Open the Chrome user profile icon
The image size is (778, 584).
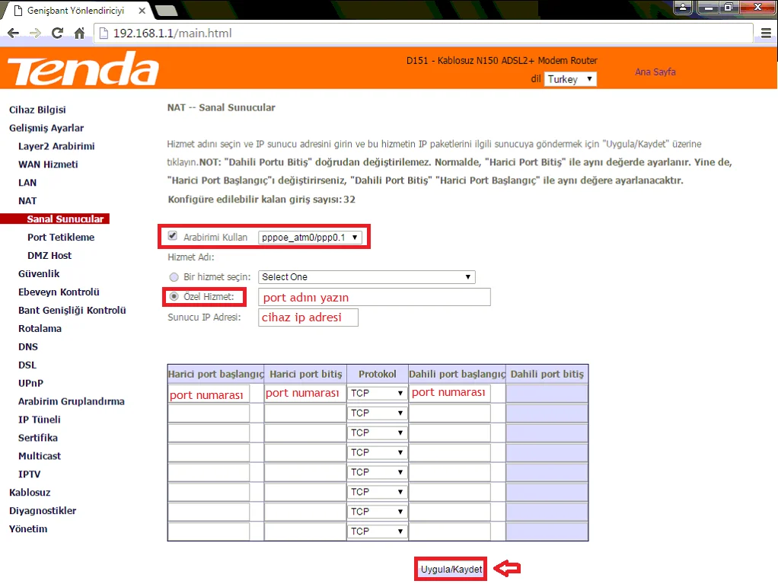pyautogui.click(x=684, y=8)
